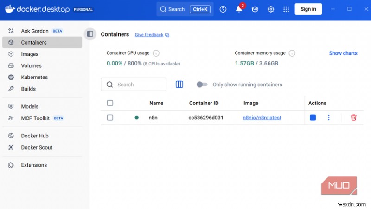Collapse the sidebar with the panel icon
This screenshot has height=209, width=371.
click(x=90, y=34)
